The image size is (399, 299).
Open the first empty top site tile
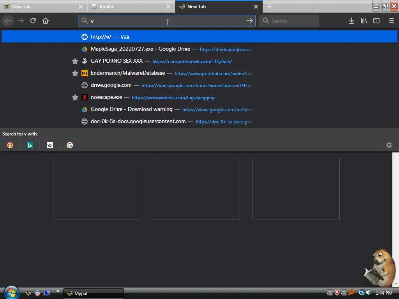click(97, 189)
